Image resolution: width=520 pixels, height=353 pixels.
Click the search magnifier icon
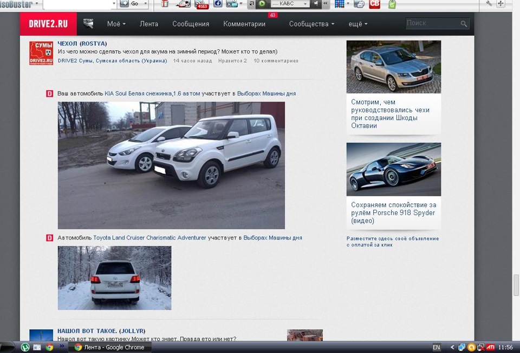click(x=464, y=23)
